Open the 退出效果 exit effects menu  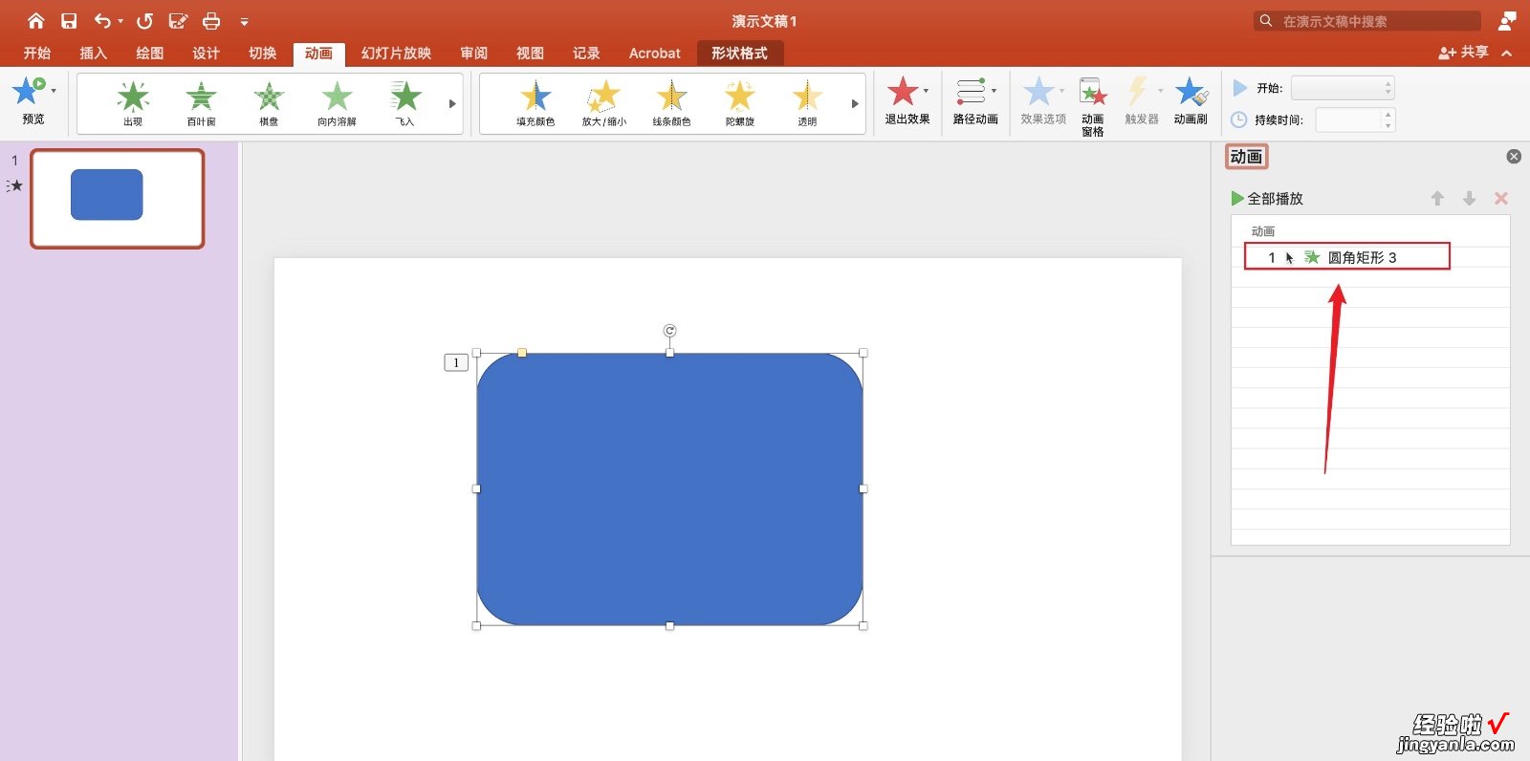pyautogui.click(x=907, y=101)
